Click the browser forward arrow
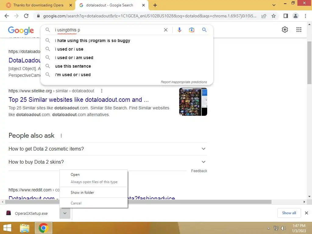312x234 pixels. point(16,16)
